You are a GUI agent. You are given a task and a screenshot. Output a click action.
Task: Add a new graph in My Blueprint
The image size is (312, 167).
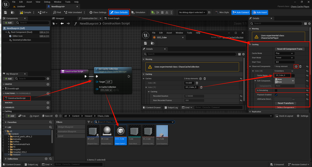(x=48, y=84)
